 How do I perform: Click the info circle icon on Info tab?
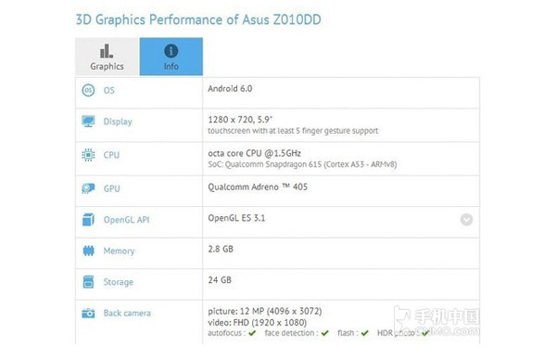coord(171,51)
